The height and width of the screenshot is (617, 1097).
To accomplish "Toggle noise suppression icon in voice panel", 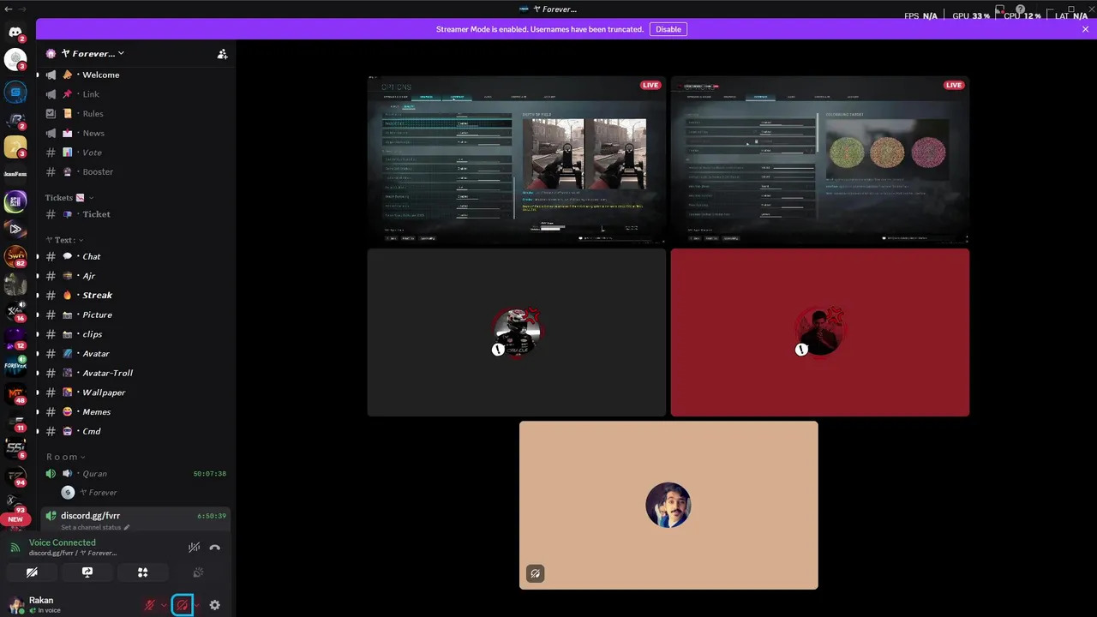I will click(x=195, y=548).
